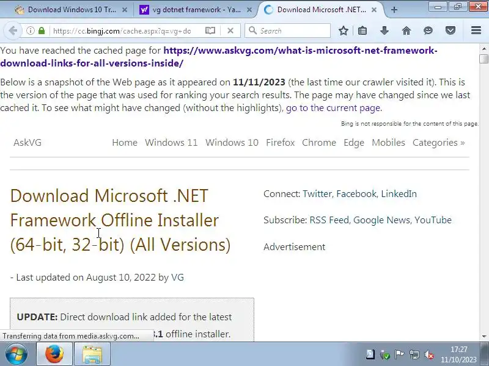Screen dimensions: 489x366
Task: Click the Download Microsoft .NET Framework headline
Action: (120, 220)
